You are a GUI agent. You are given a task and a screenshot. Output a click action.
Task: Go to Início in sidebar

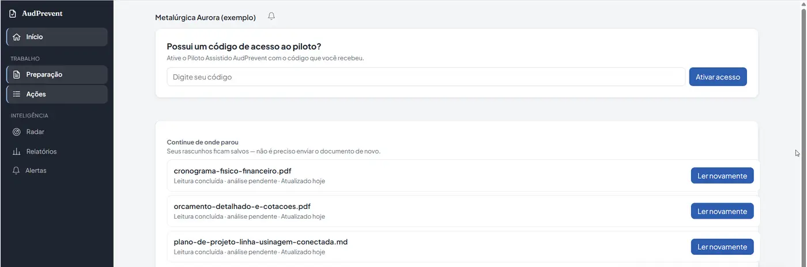click(56, 37)
